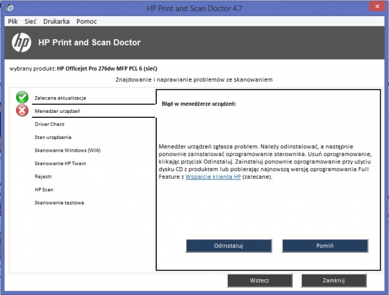This screenshot has width=389, height=295.
Task: Click the app icon in title bar
Action: 9,8
